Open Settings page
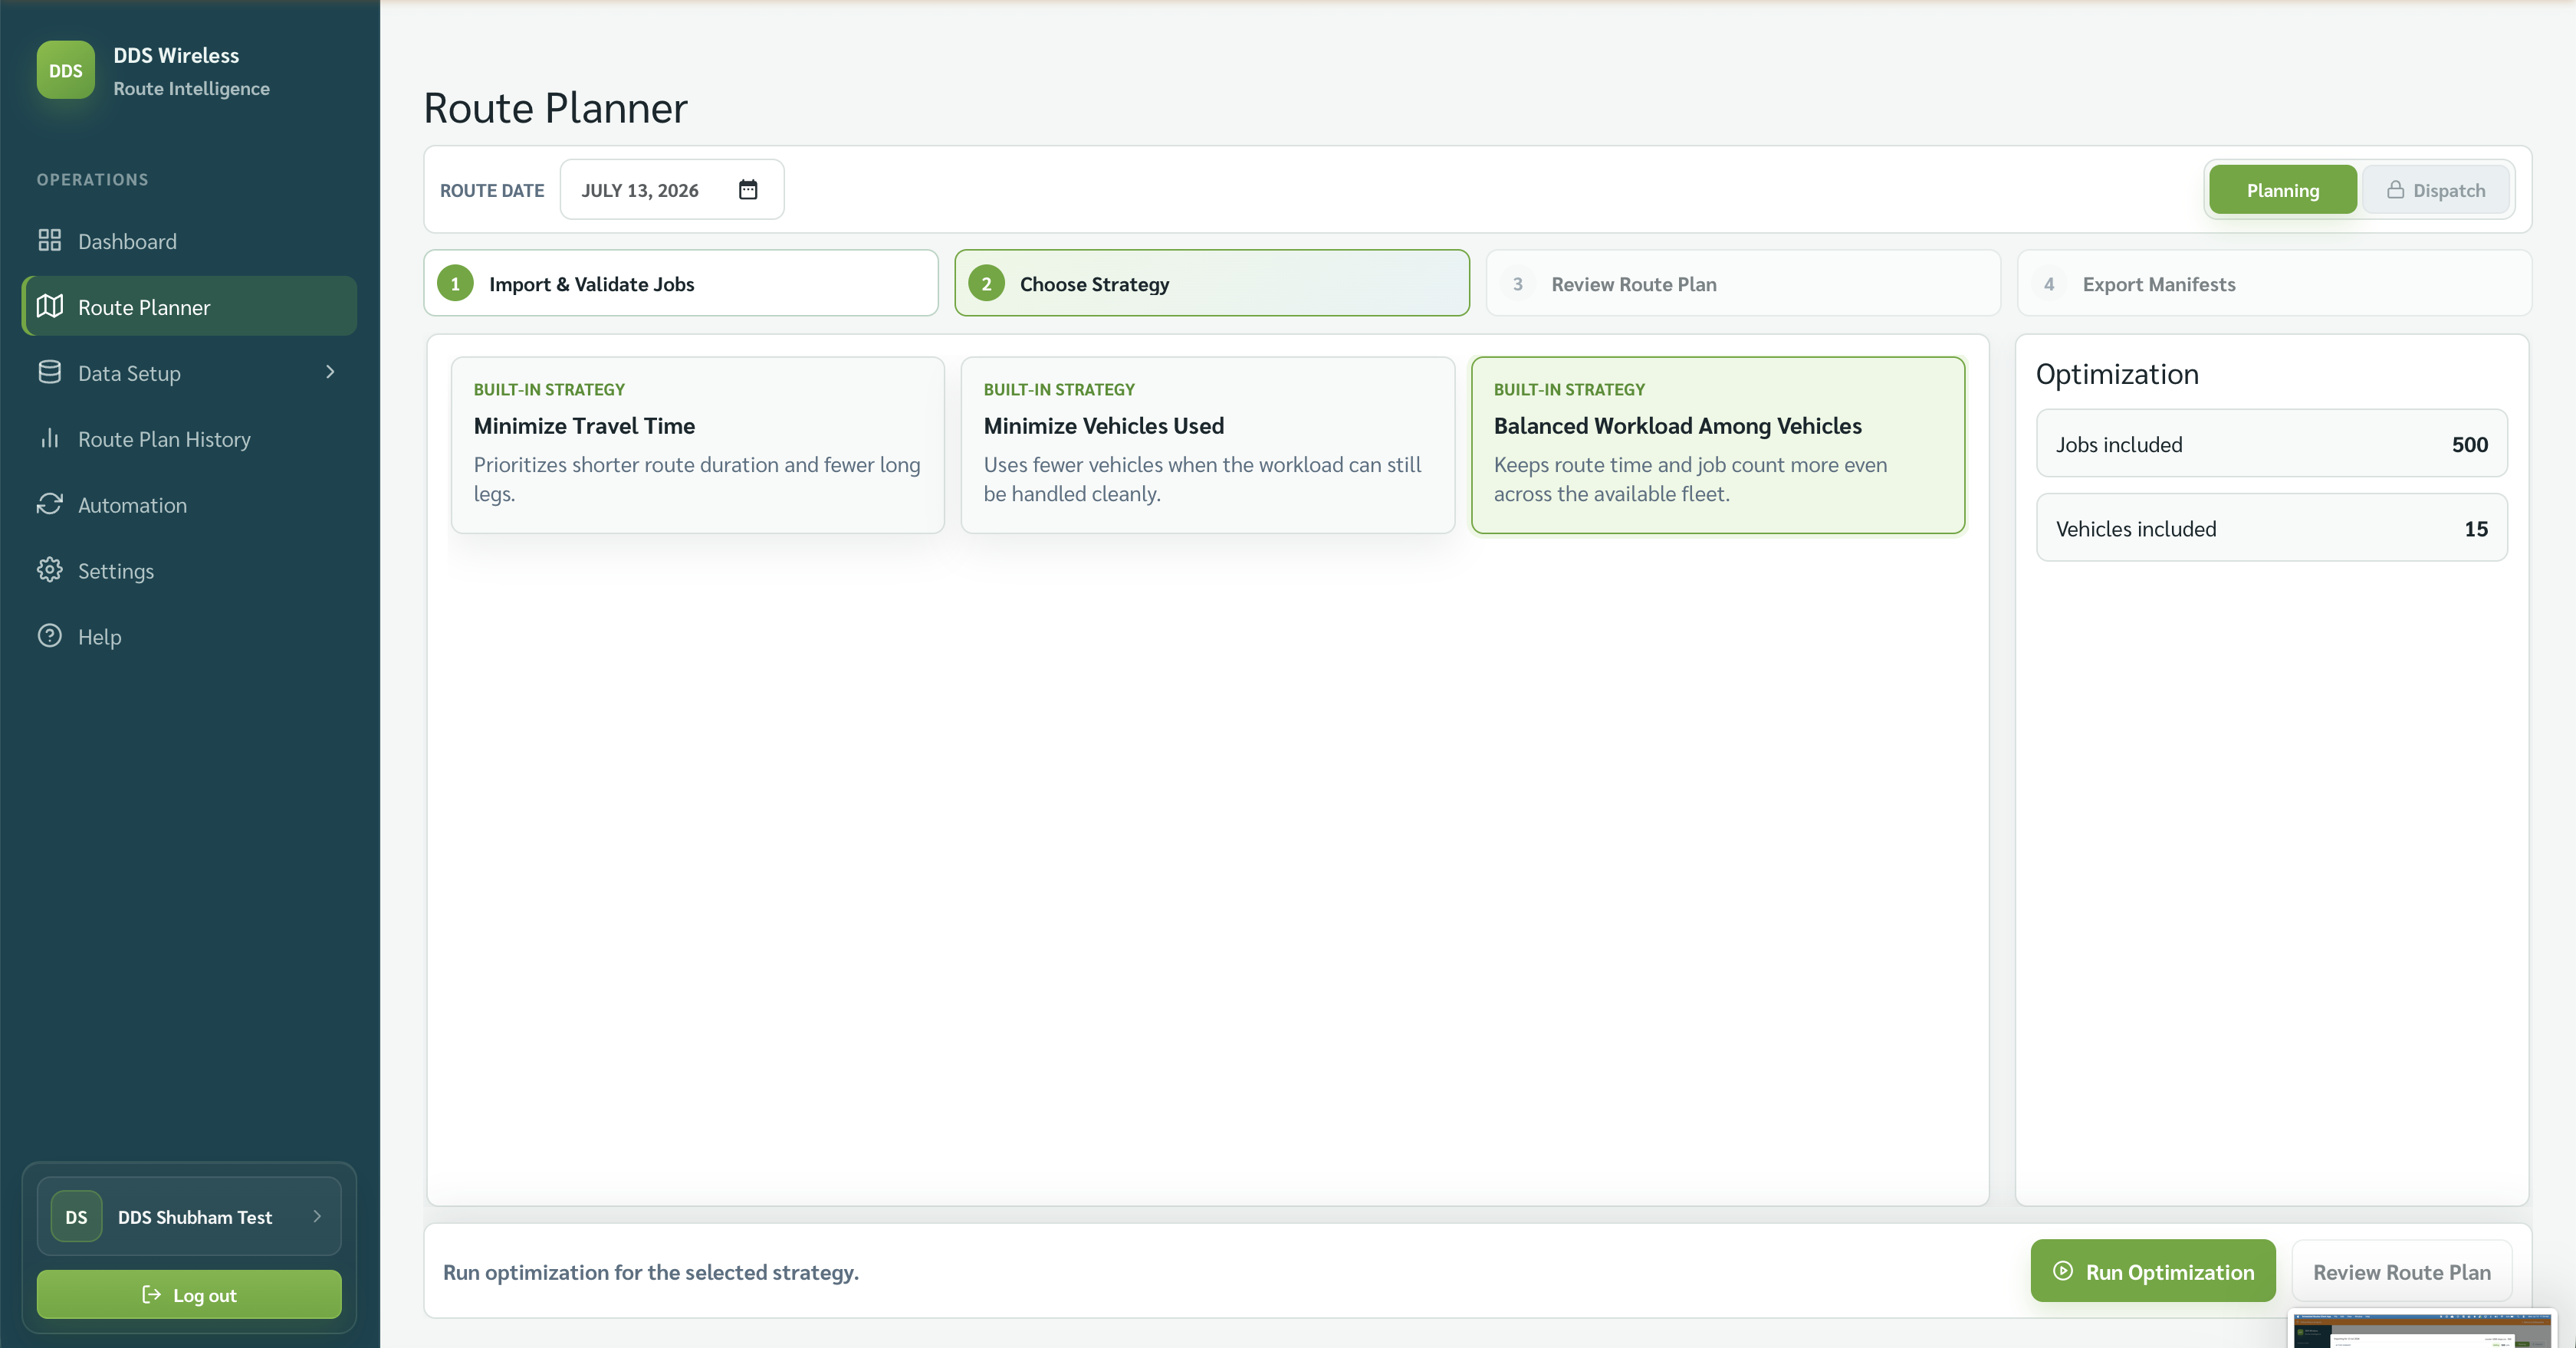Image resolution: width=2576 pixels, height=1348 pixels. (x=189, y=571)
